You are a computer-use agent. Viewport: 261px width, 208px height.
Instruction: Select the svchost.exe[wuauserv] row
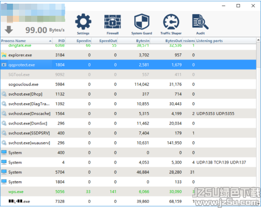click(x=29, y=143)
